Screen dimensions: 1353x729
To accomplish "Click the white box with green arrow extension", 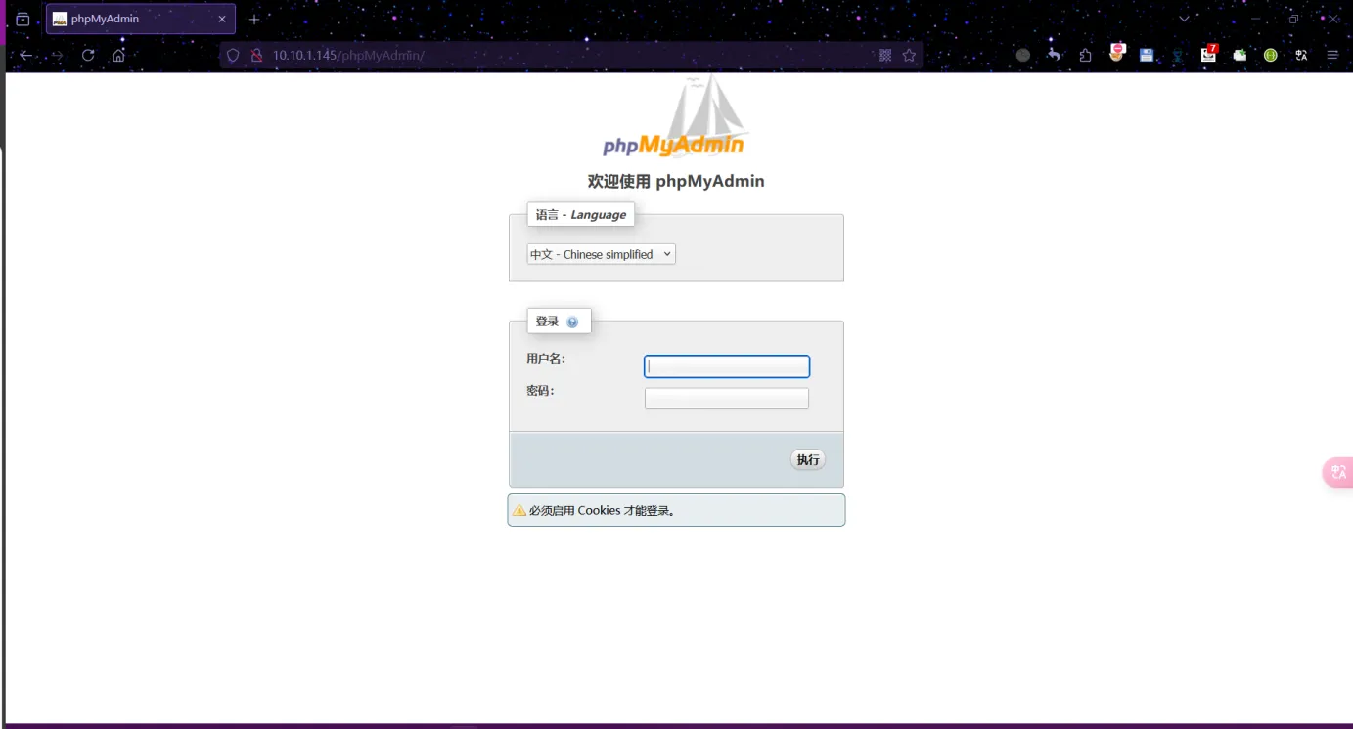I will pos(1240,56).
